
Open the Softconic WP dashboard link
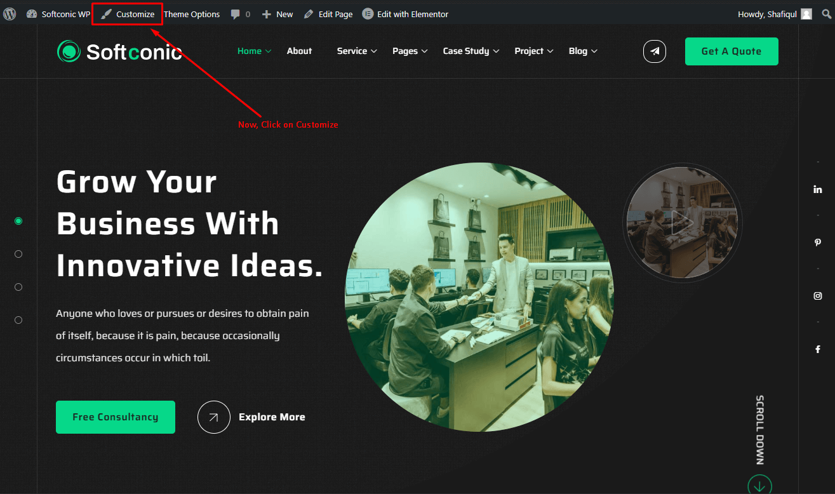tap(58, 14)
